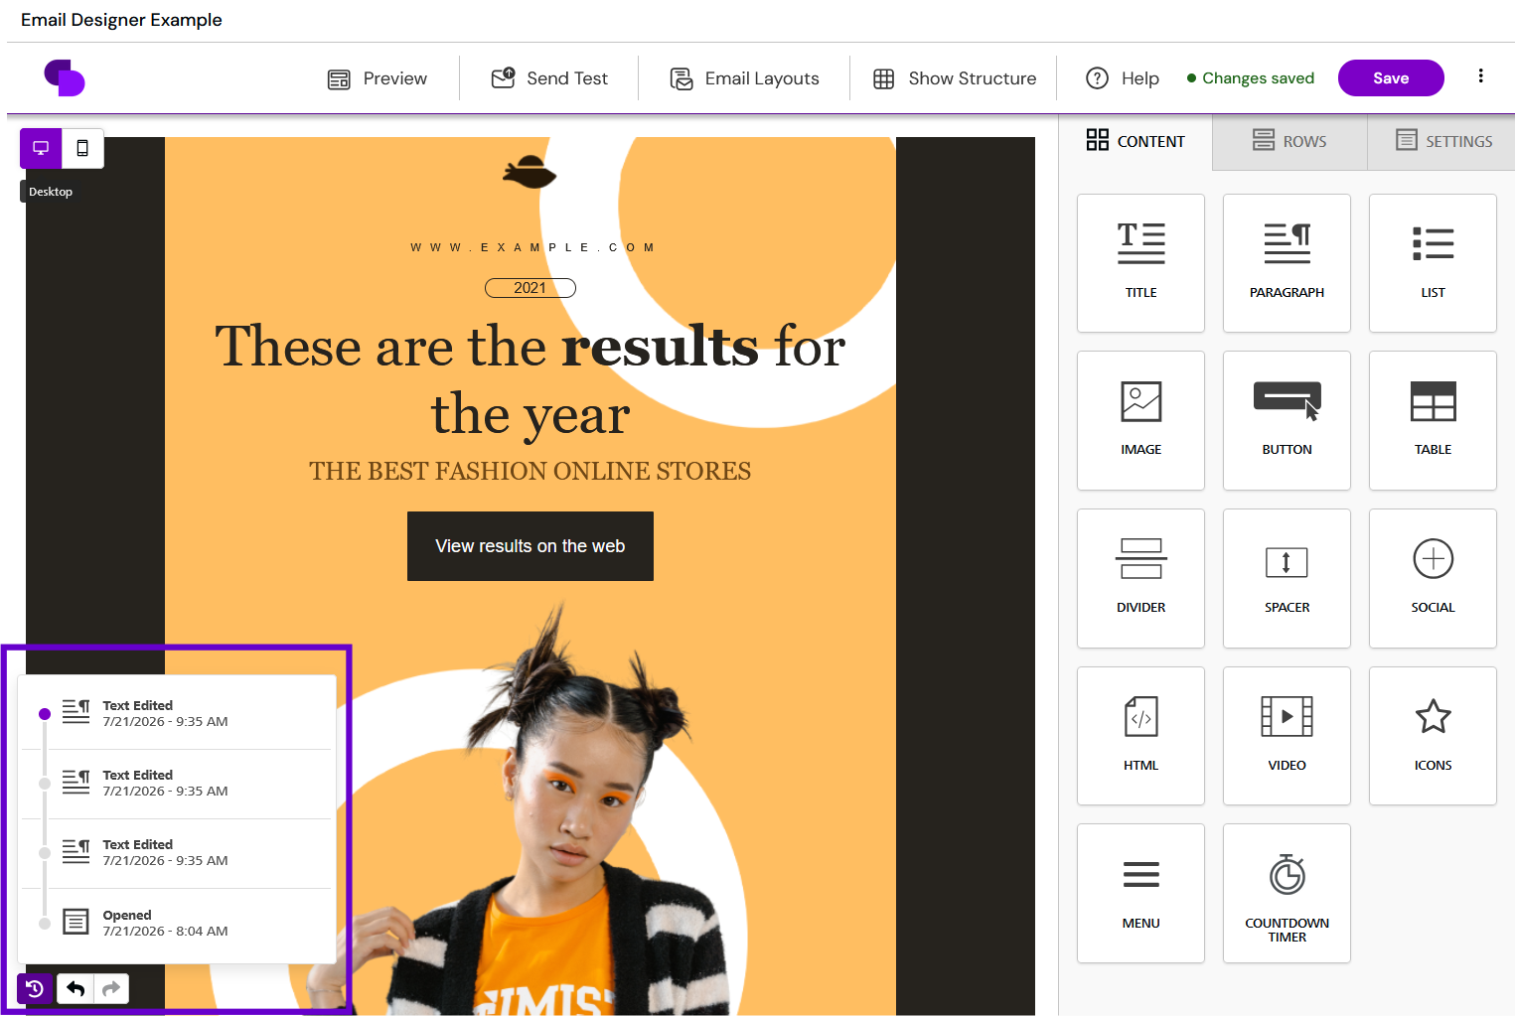The width and height of the screenshot is (1515, 1016).
Task: Add a Table content block
Action: (1433, 420)
